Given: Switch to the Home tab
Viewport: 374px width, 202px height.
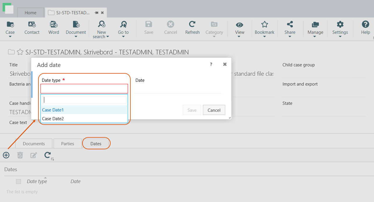Looking at the screenshot, I should coord(31,13).
